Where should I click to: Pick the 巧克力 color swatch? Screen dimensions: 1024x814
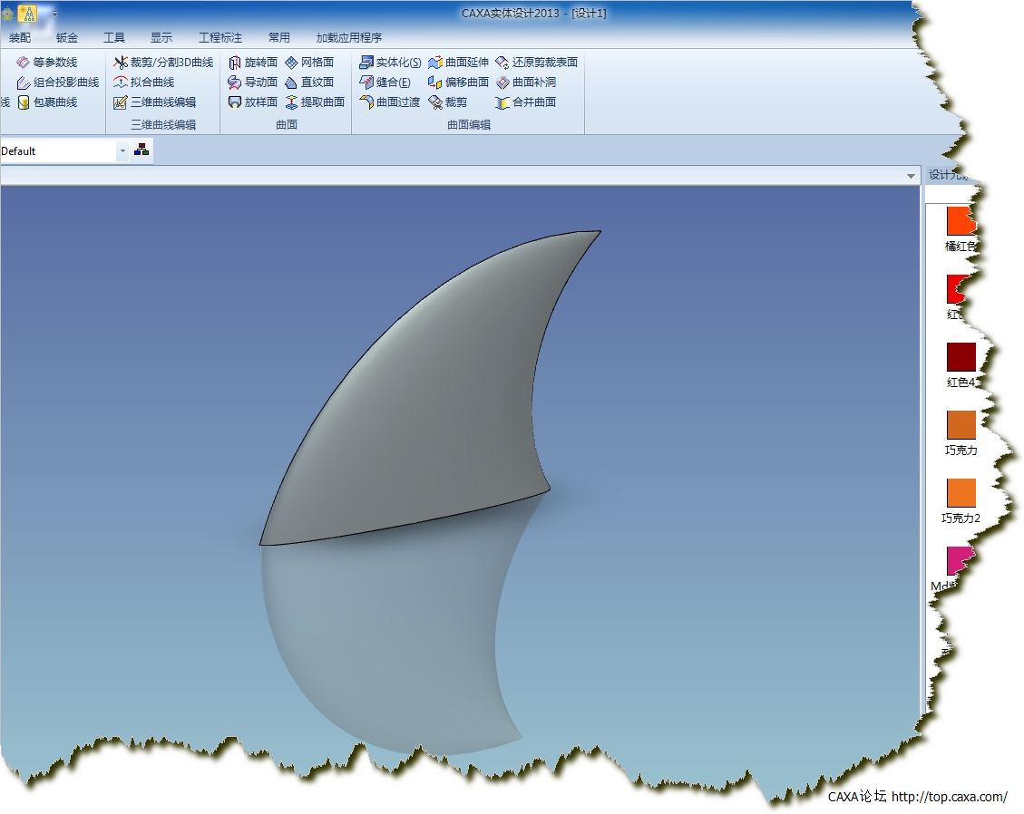coord(961,425)
